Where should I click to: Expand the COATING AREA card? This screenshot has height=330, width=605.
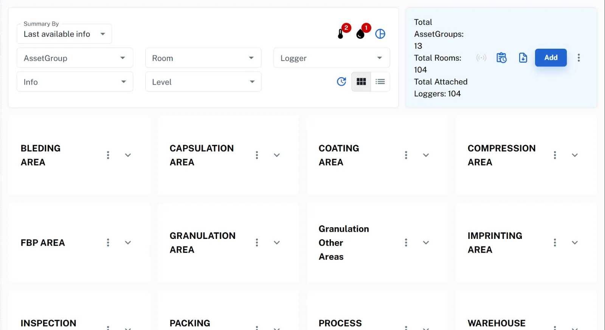pyautogui.click(x=426, y=155)
